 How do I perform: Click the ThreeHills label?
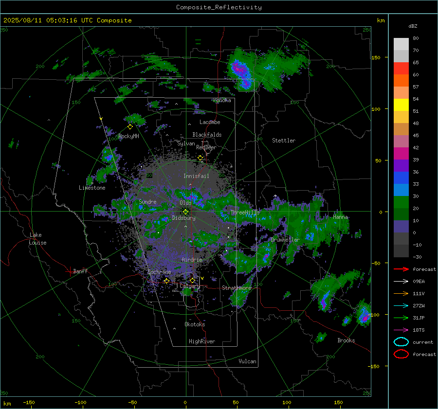coord(245,213)
